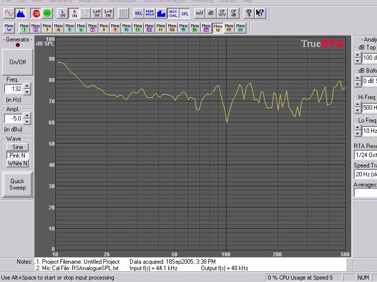This screenshot has height=282, width=377.
Task: Open the RTA Resolution 1/24 Oct dropdown
Action: [x=365, y=155]
